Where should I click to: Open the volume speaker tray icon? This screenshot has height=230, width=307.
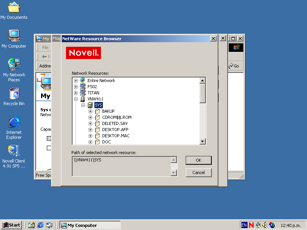click(265, 225)
